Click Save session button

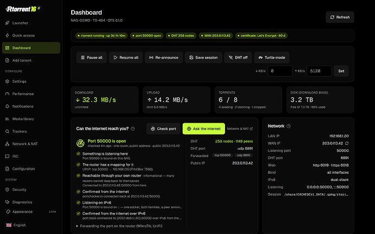(203, 58)
